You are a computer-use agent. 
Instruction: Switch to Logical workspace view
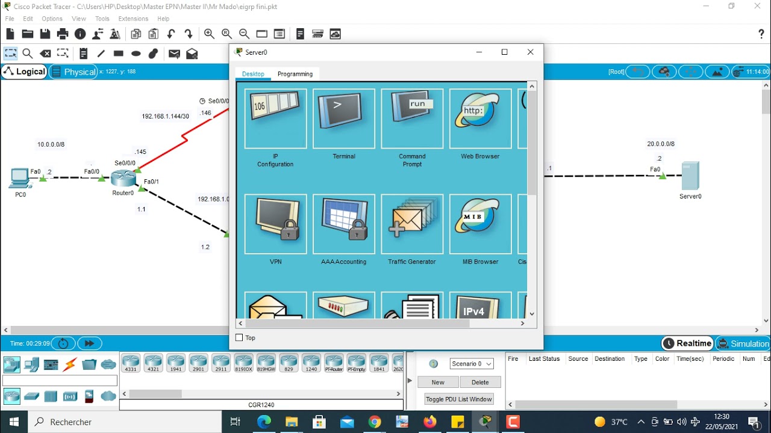click(24, 72)
